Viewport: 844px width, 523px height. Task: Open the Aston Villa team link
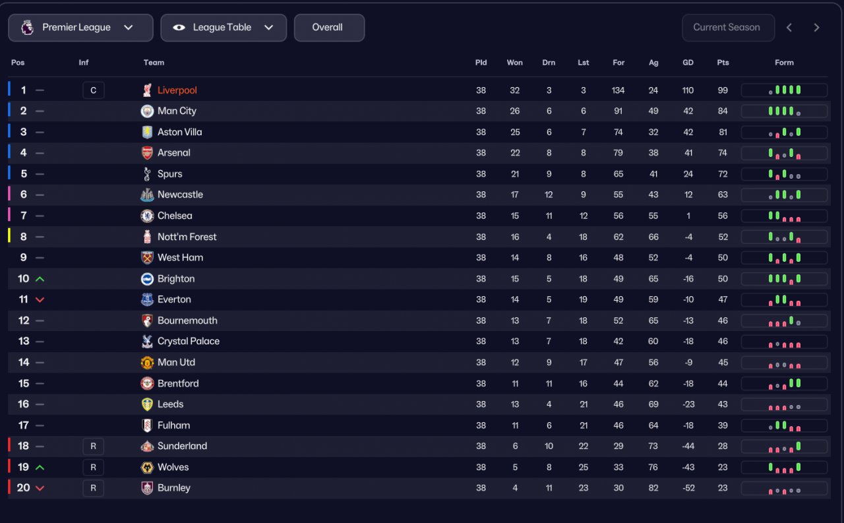tap(179, 132)
